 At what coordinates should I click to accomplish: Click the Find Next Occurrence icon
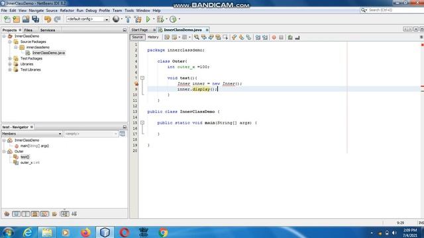(x=211, y=37)
